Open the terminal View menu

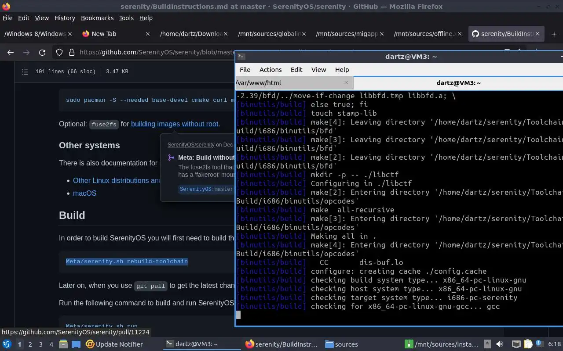(x=319, y=69)
